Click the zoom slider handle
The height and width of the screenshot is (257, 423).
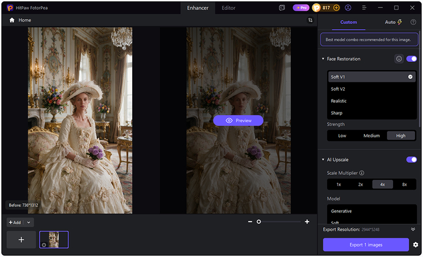click(x=259, y=222)
